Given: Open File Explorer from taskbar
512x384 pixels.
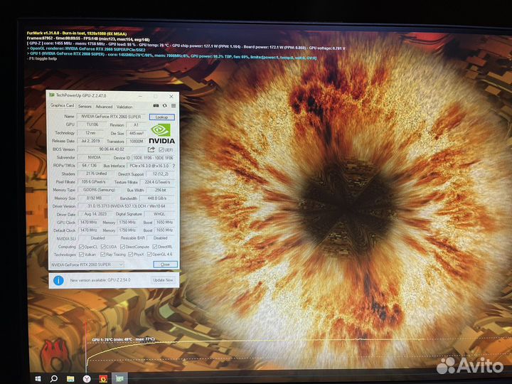Looking at the screenshot, I should click(70, 378).
